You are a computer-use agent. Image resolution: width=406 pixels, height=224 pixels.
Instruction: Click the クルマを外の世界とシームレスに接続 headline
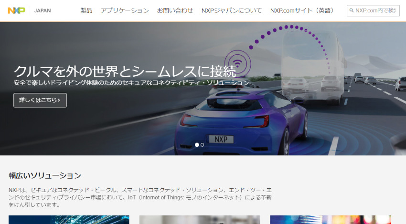[x=125, y=71]
